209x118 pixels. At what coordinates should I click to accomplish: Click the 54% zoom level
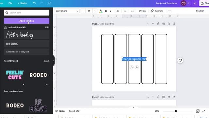(157, 111)
